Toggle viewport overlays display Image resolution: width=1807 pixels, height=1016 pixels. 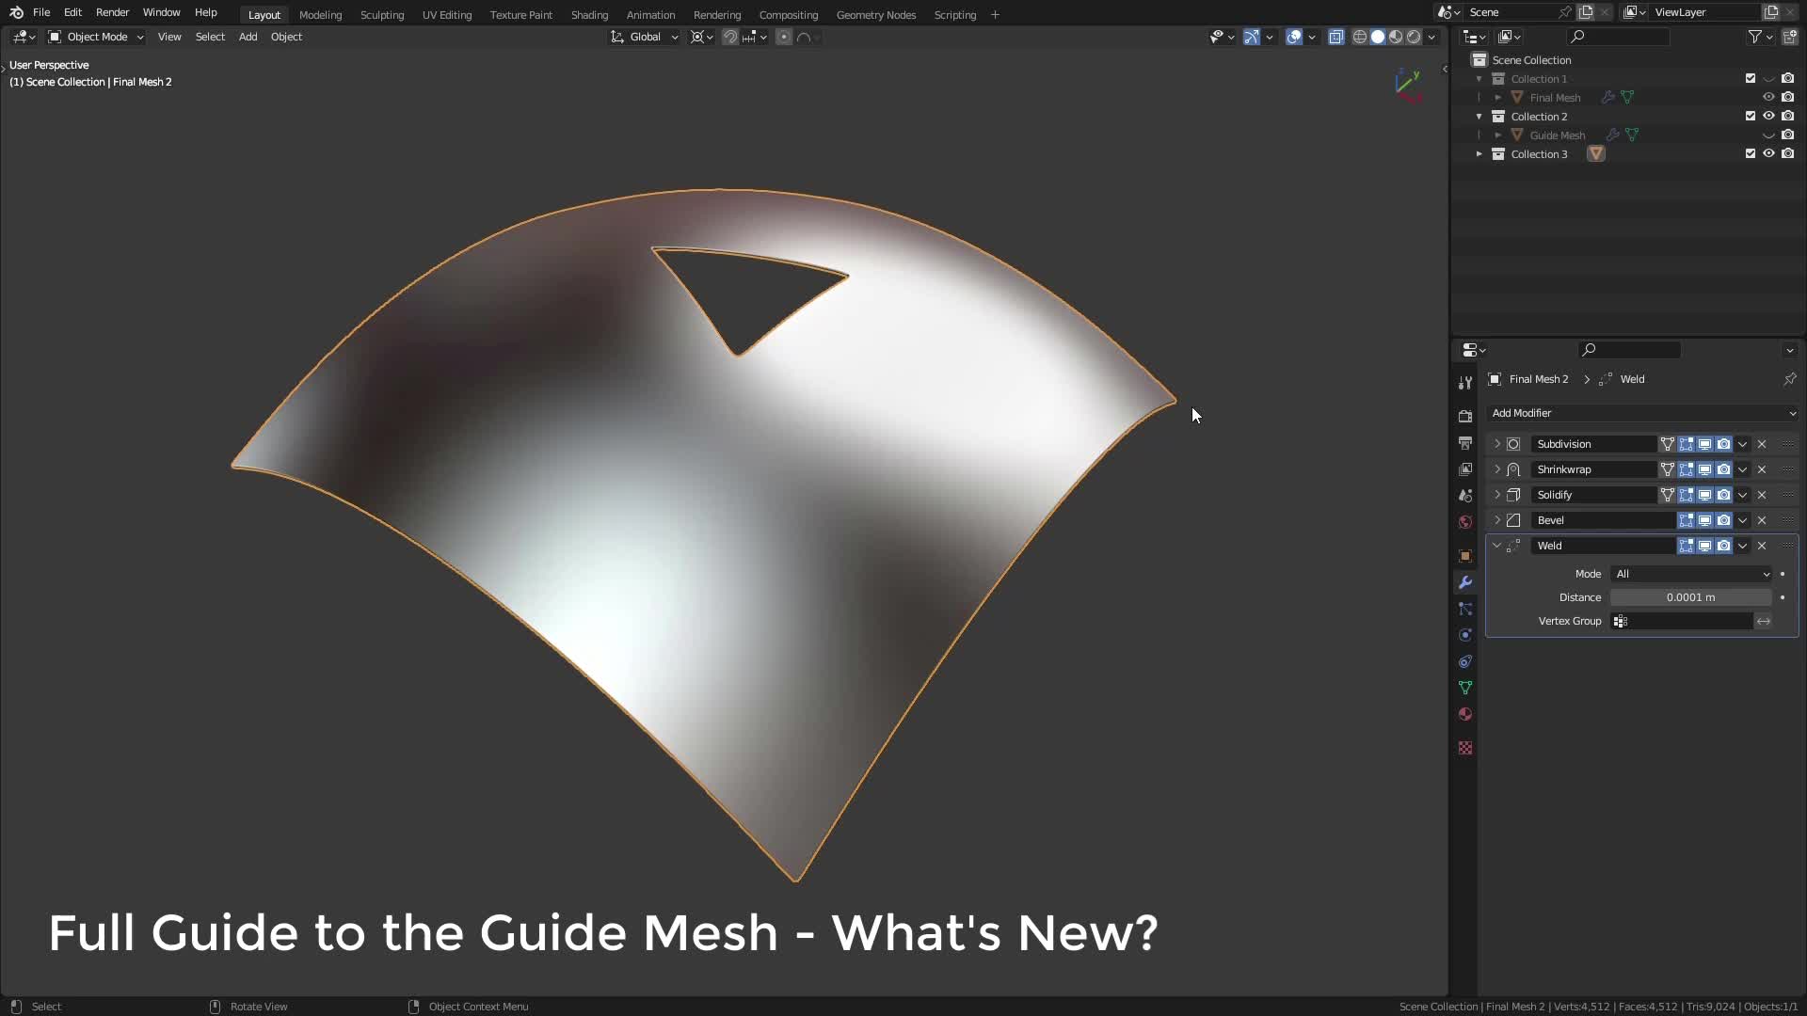point(1294,37)
